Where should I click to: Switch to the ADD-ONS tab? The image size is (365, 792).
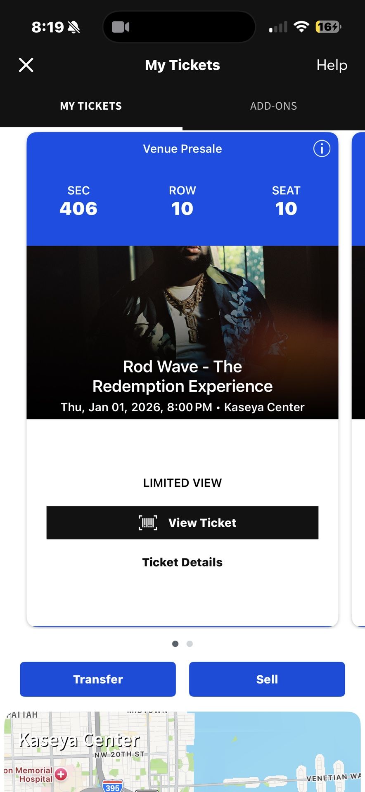tap(273, 106)
